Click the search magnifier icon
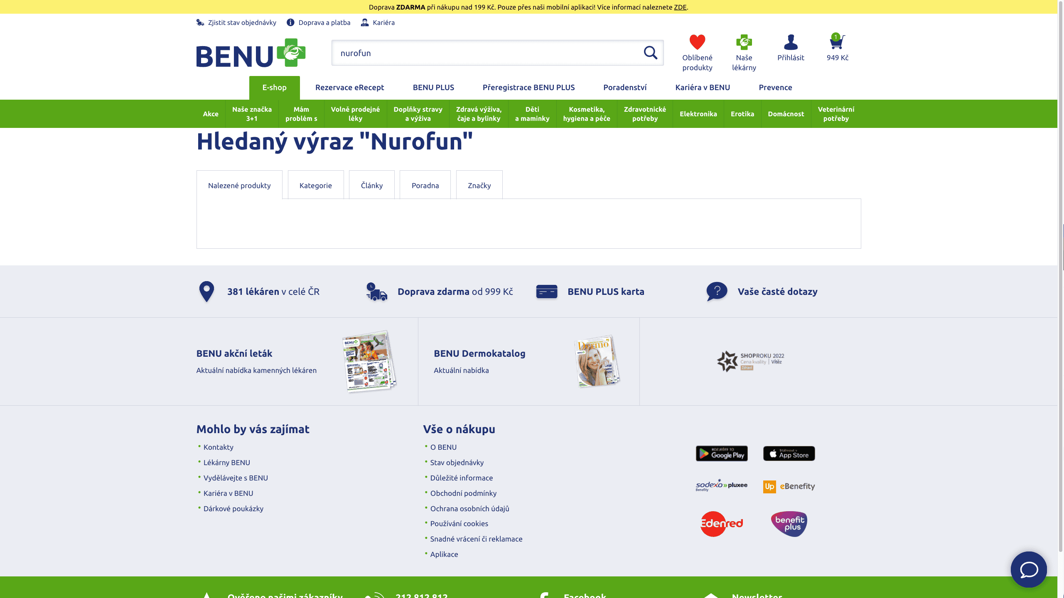Viewport: 1064px width, 598px height. pos(649,53)
